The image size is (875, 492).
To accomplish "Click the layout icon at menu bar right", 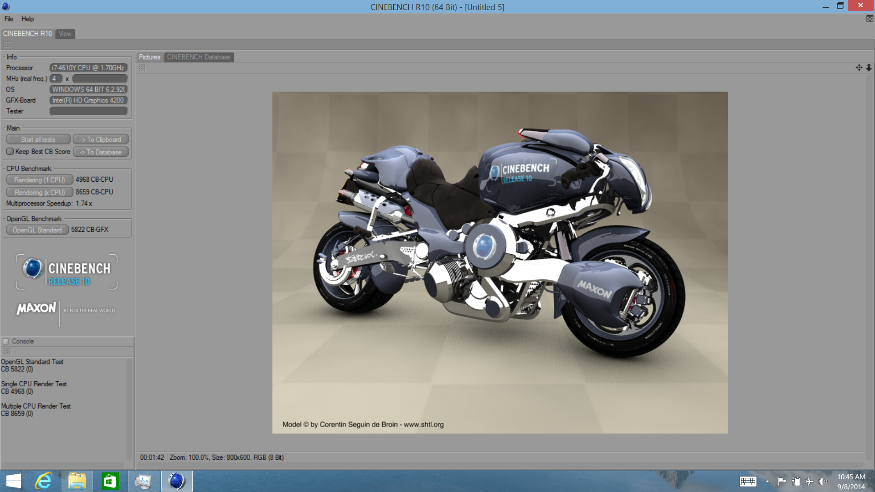I will [x=870, y=19].
